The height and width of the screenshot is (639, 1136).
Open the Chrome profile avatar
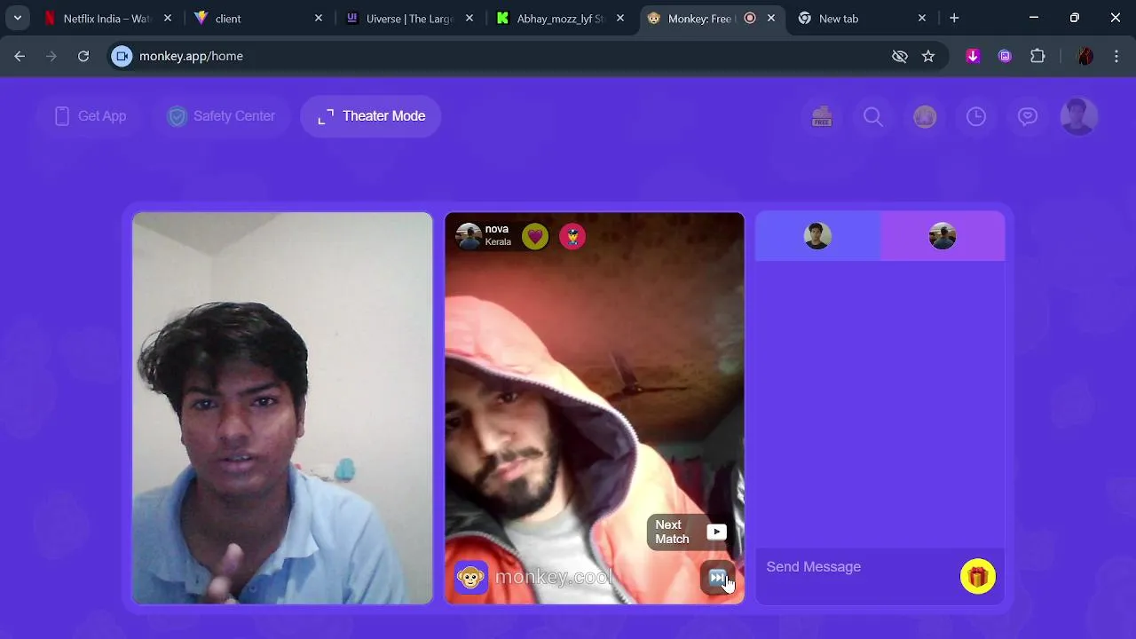click(x=1085, y=56)
